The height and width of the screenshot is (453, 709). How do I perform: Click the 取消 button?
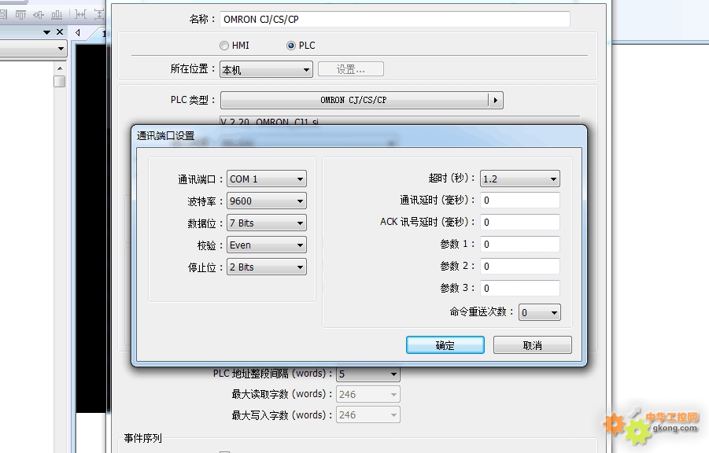click(x=532, y=345)
